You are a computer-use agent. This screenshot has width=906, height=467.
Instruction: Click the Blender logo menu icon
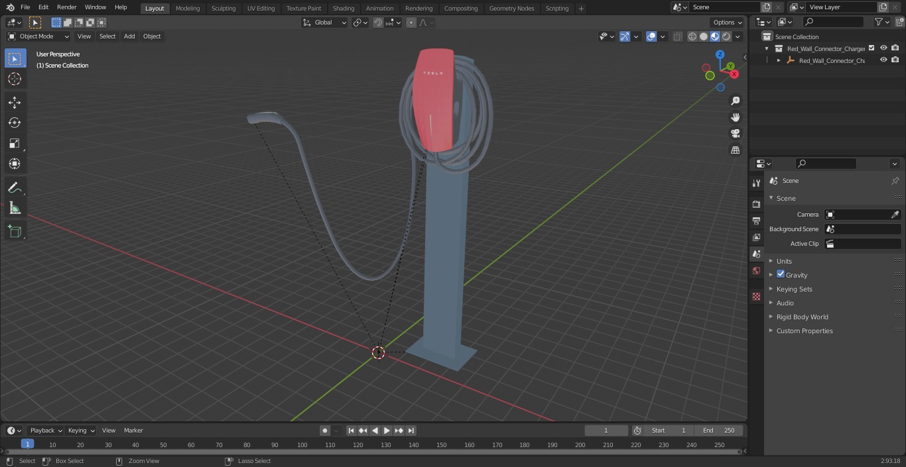pyautogui.click(x=10, y=7)
